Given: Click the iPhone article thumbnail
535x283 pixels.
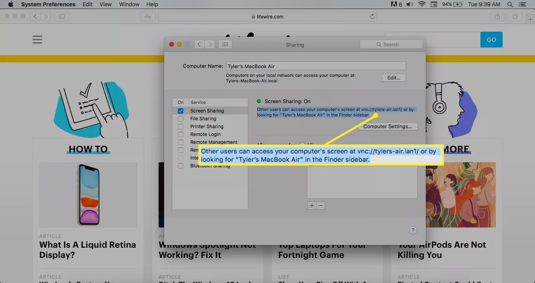Looking at the screenshot, I should pos(88,195).
